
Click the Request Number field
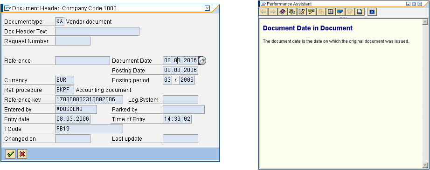point(73,41)
